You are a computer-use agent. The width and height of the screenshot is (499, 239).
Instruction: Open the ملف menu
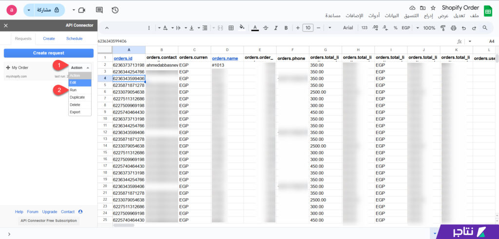pos(474,16)
